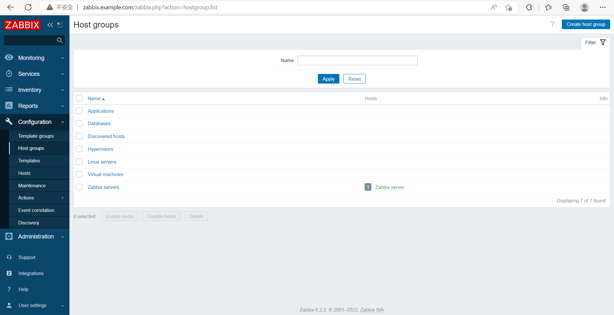Check the Discovered hosts checkbox
614x315 pixels.
pos(79,136)
